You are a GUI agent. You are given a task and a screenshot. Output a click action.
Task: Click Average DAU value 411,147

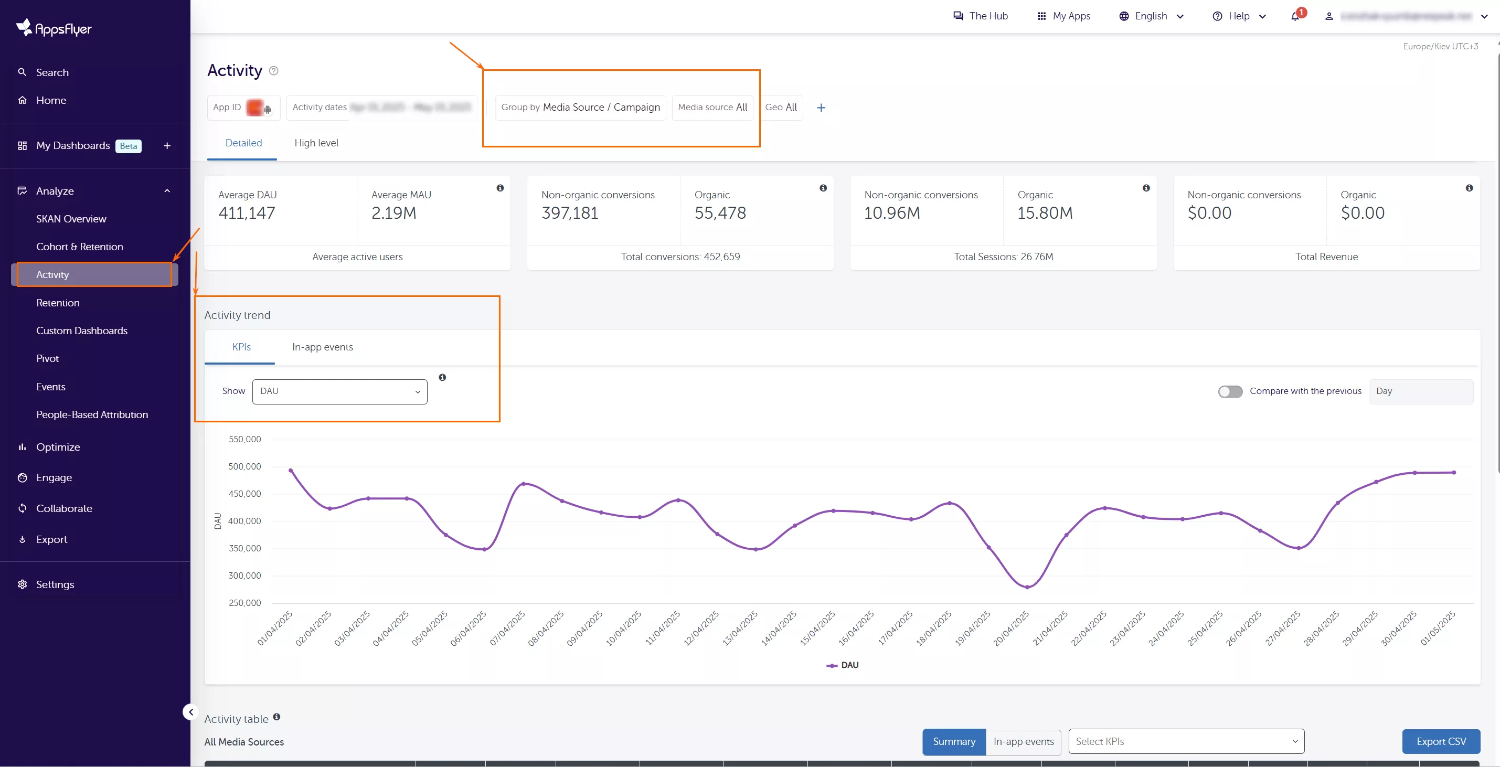pos(246,213)
